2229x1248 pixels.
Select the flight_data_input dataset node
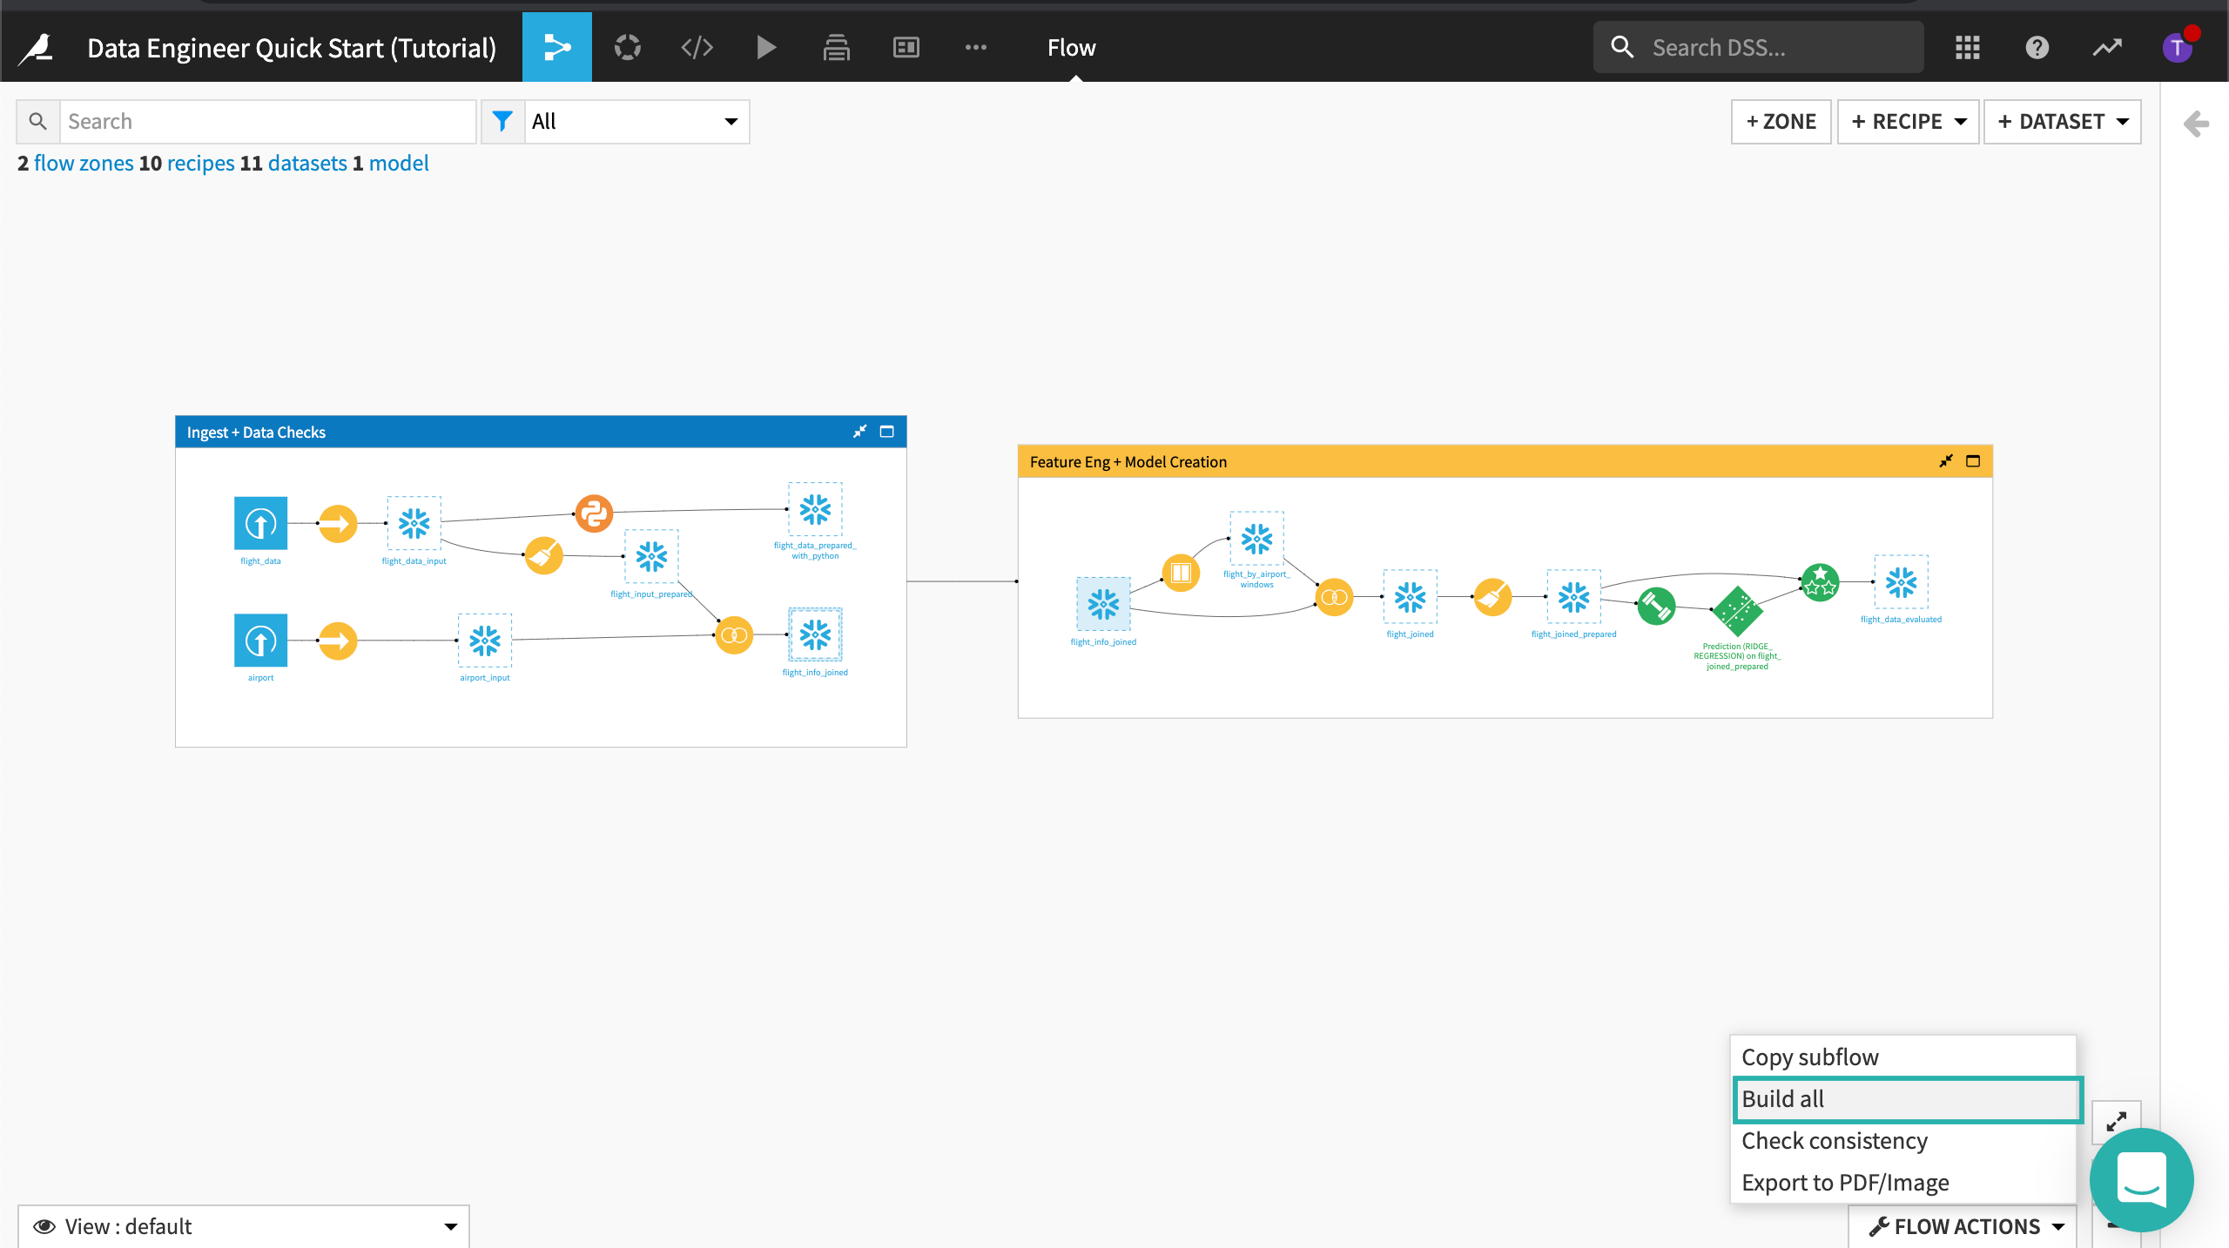click(x=414, y=523)
